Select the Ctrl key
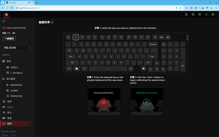The image size is (219, 137). coord(69,68)
